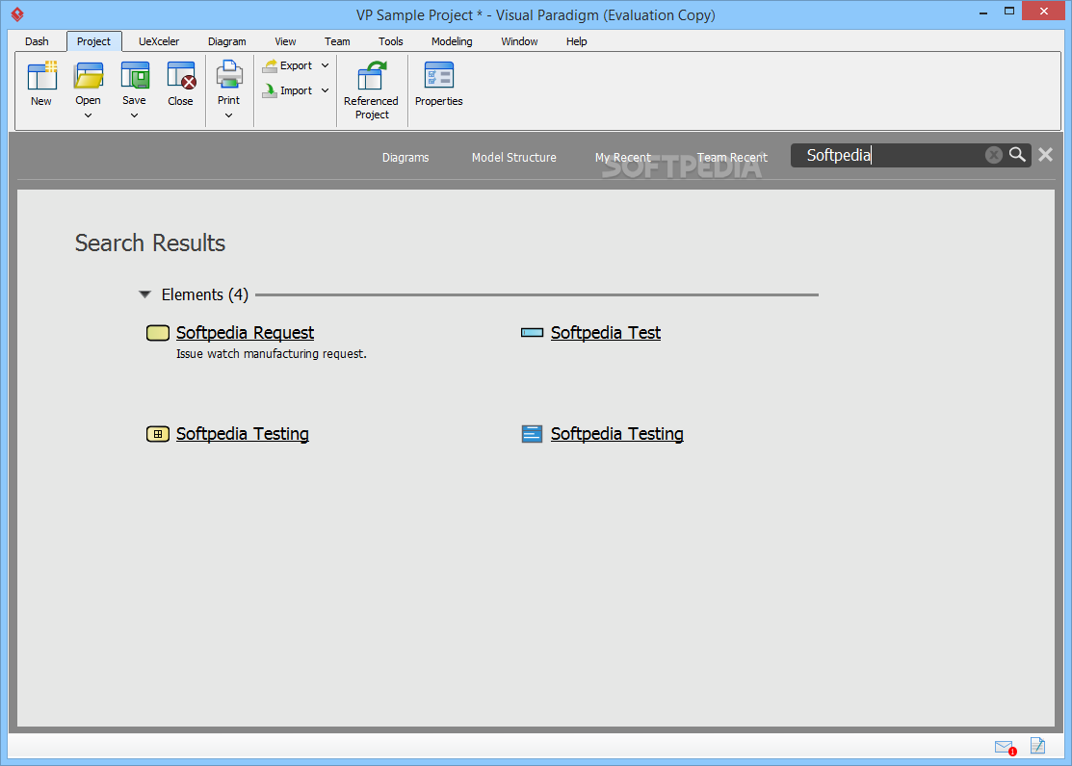Screen dimensions: 1072x766
Task: Open the Softpedia Test link
Action: (x=606, y=333)
